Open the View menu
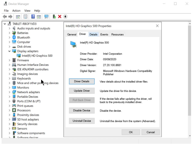 [27, 11]
